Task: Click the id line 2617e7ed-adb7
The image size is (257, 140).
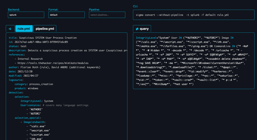Action: click(38, 42)
